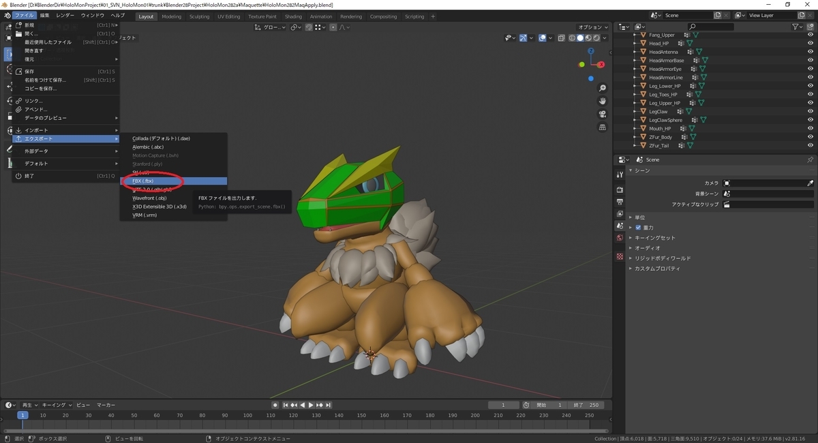This screenshot has height=443, width=818.
Task: Select Collada (デフォルト) (.dae) export option
Action: (x=174, y=138)
